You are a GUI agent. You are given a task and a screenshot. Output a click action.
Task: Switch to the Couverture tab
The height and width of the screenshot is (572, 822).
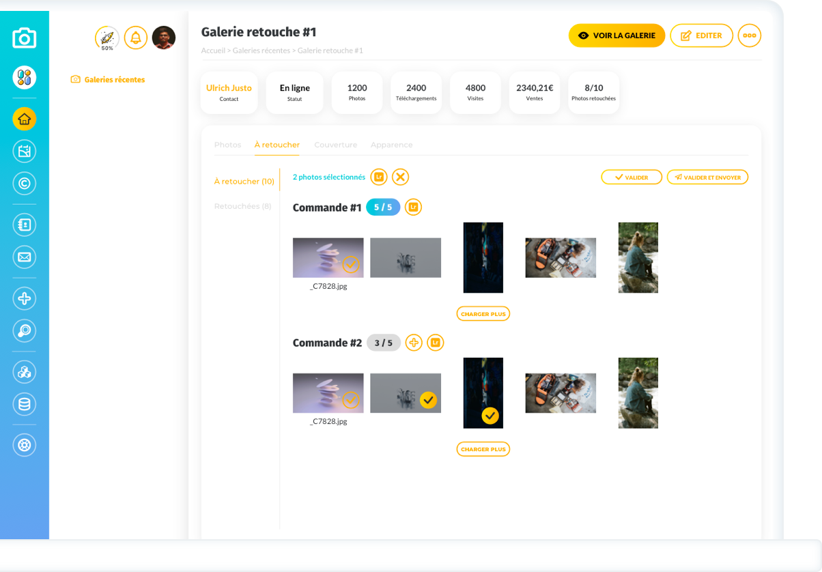tap(335, 145)
